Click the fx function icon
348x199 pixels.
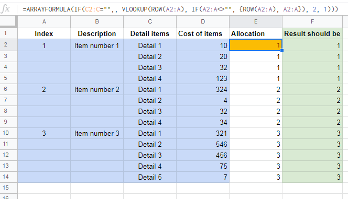coord(5,9)
